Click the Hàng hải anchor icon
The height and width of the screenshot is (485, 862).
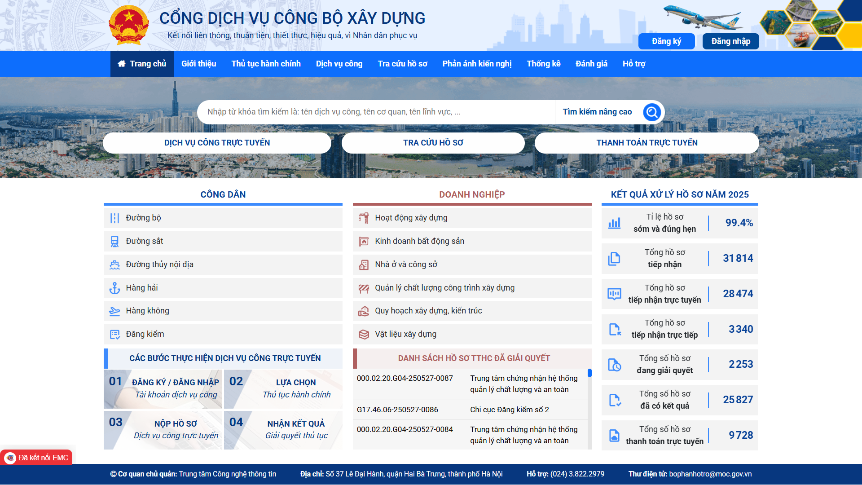[x=115, y=288]
